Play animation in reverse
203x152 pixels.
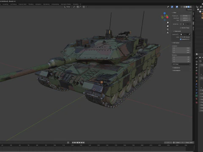pos(77,142)
